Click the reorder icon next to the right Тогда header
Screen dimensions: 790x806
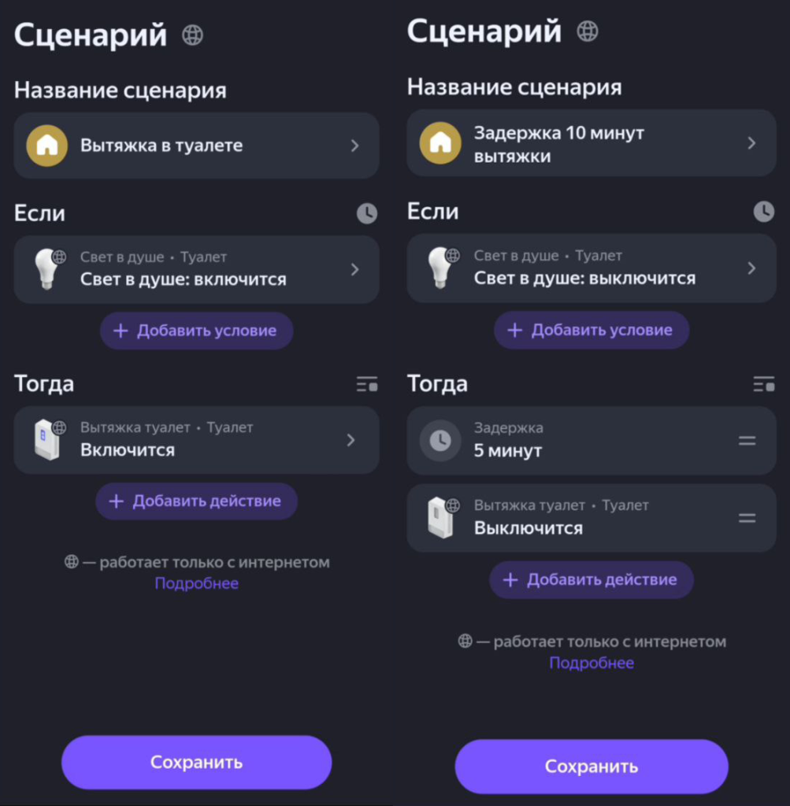(762, 384)
